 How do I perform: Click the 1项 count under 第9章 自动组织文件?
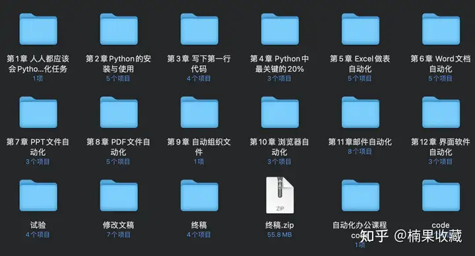[199, 162]
